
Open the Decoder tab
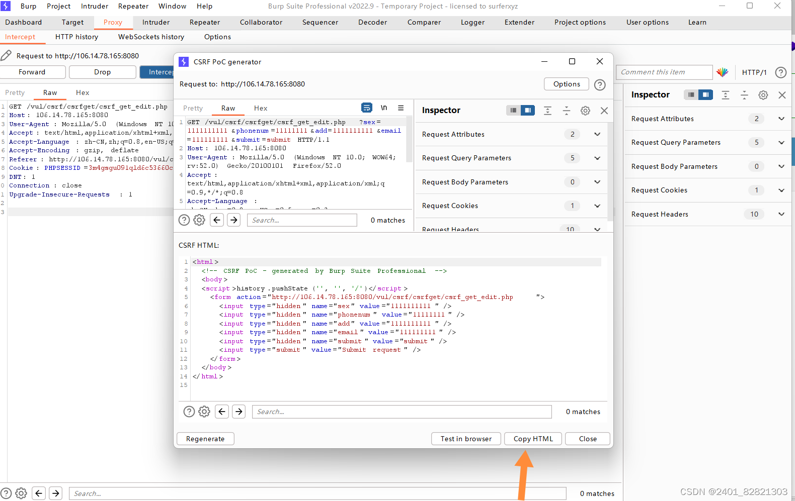point(372,22)
